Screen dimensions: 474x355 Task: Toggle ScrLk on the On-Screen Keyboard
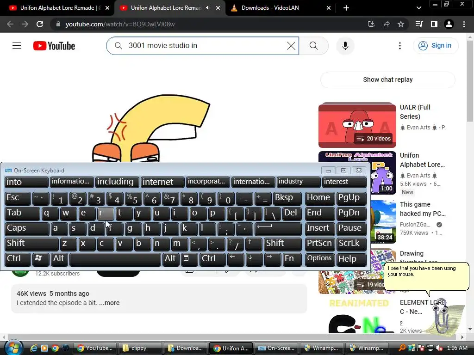pyautogui.click(x=351, y=244)
